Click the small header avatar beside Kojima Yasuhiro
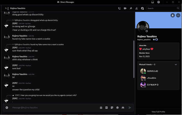 click(7, 8)
